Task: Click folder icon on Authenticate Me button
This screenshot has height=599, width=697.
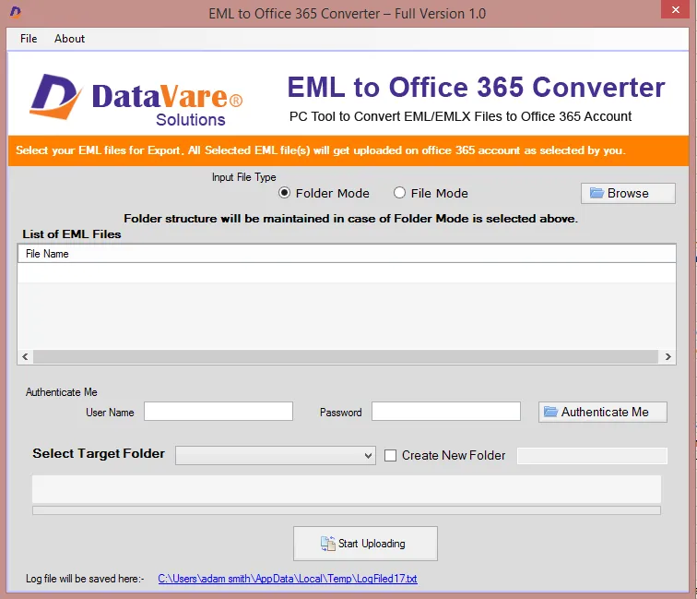Action: (x=550, y=412)
